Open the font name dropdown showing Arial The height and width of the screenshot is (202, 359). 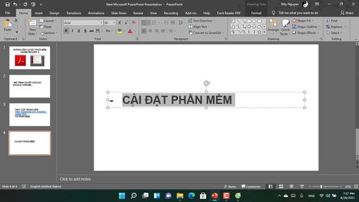coord(101,22)
